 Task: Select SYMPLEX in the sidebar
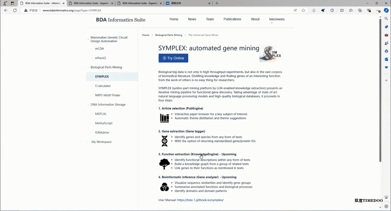pos(112,77)
